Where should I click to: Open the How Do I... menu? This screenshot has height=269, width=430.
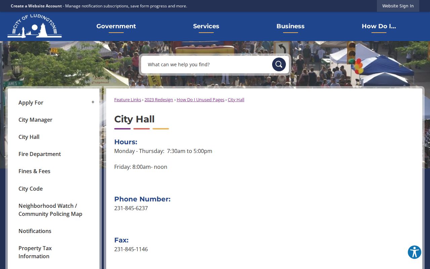click(x=379, y=26)
